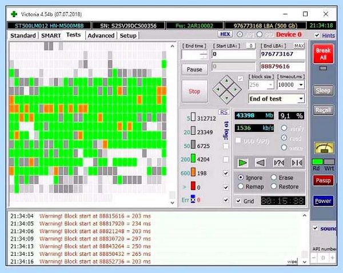Select the write radio option

click(284, 147)
